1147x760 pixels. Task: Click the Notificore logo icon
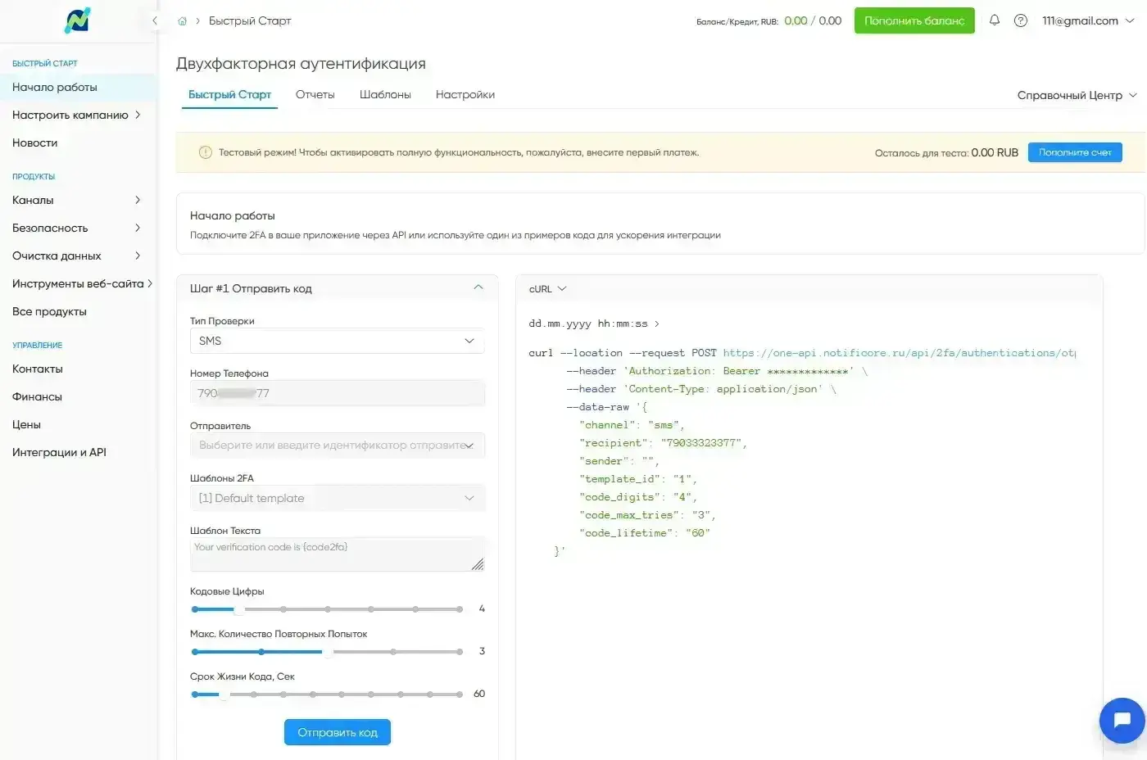[78, 20]
